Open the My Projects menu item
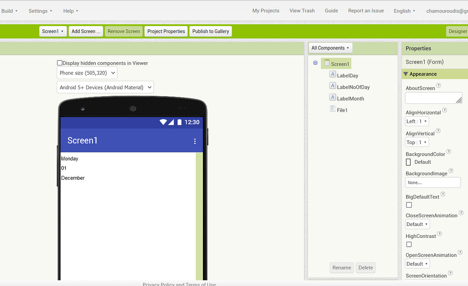 [x=266, y=11]
